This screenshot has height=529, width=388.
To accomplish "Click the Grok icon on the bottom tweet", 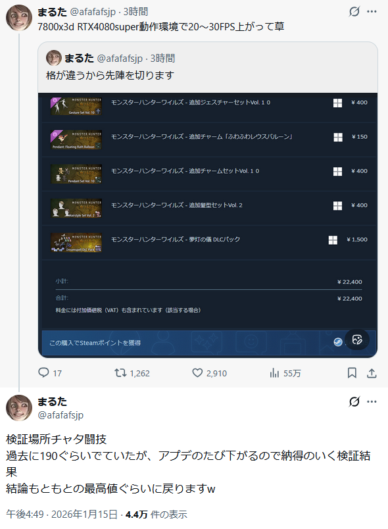I will (354, 401).
